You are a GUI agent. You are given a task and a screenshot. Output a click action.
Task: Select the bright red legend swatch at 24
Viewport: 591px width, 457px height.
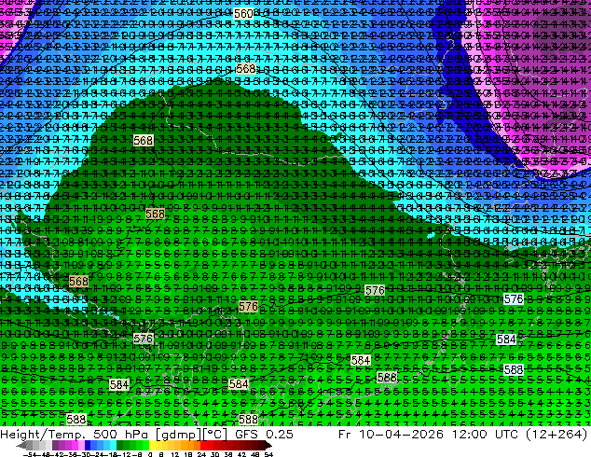(x=203, y=445)
